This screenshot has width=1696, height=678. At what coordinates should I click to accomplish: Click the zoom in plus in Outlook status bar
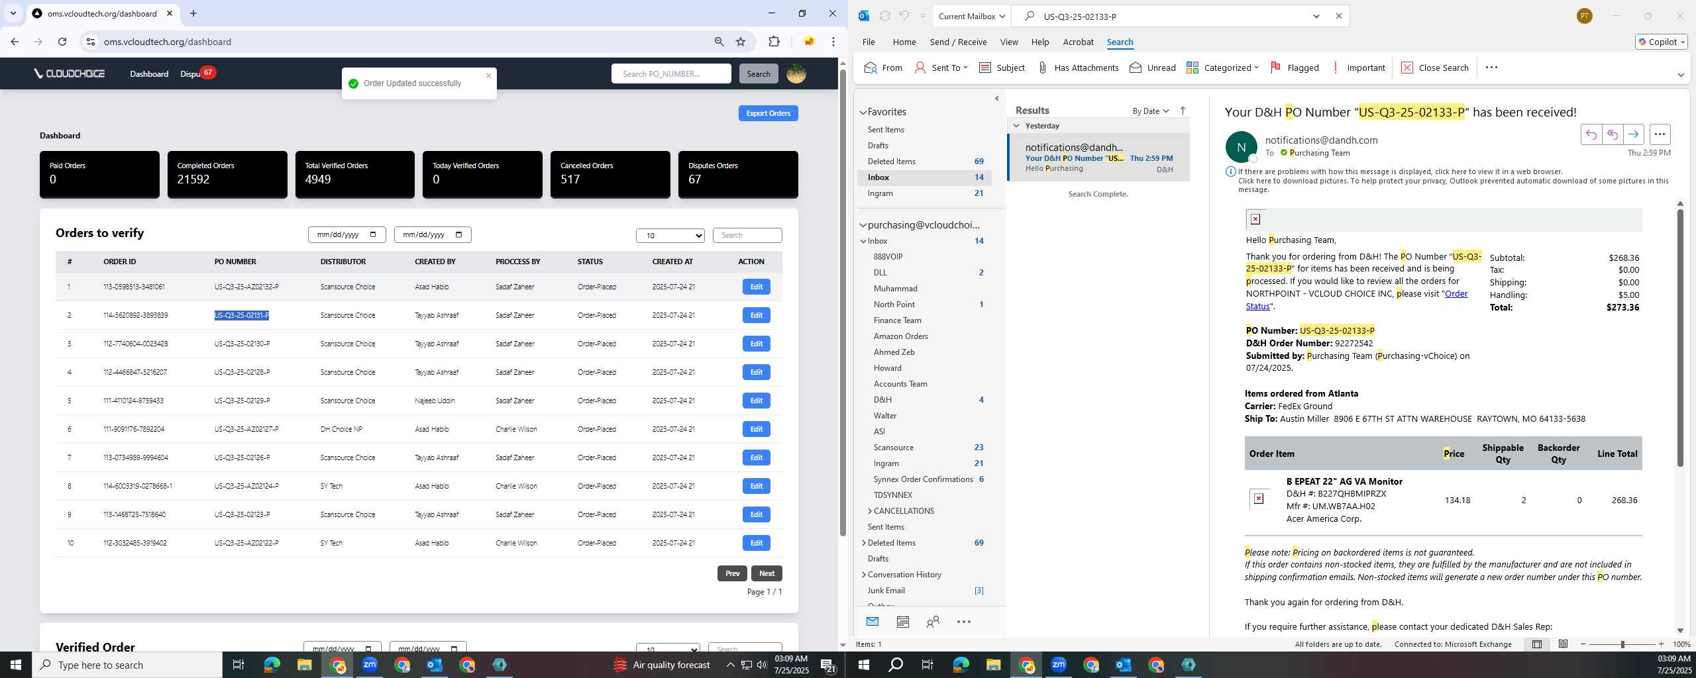(1661, 644)
